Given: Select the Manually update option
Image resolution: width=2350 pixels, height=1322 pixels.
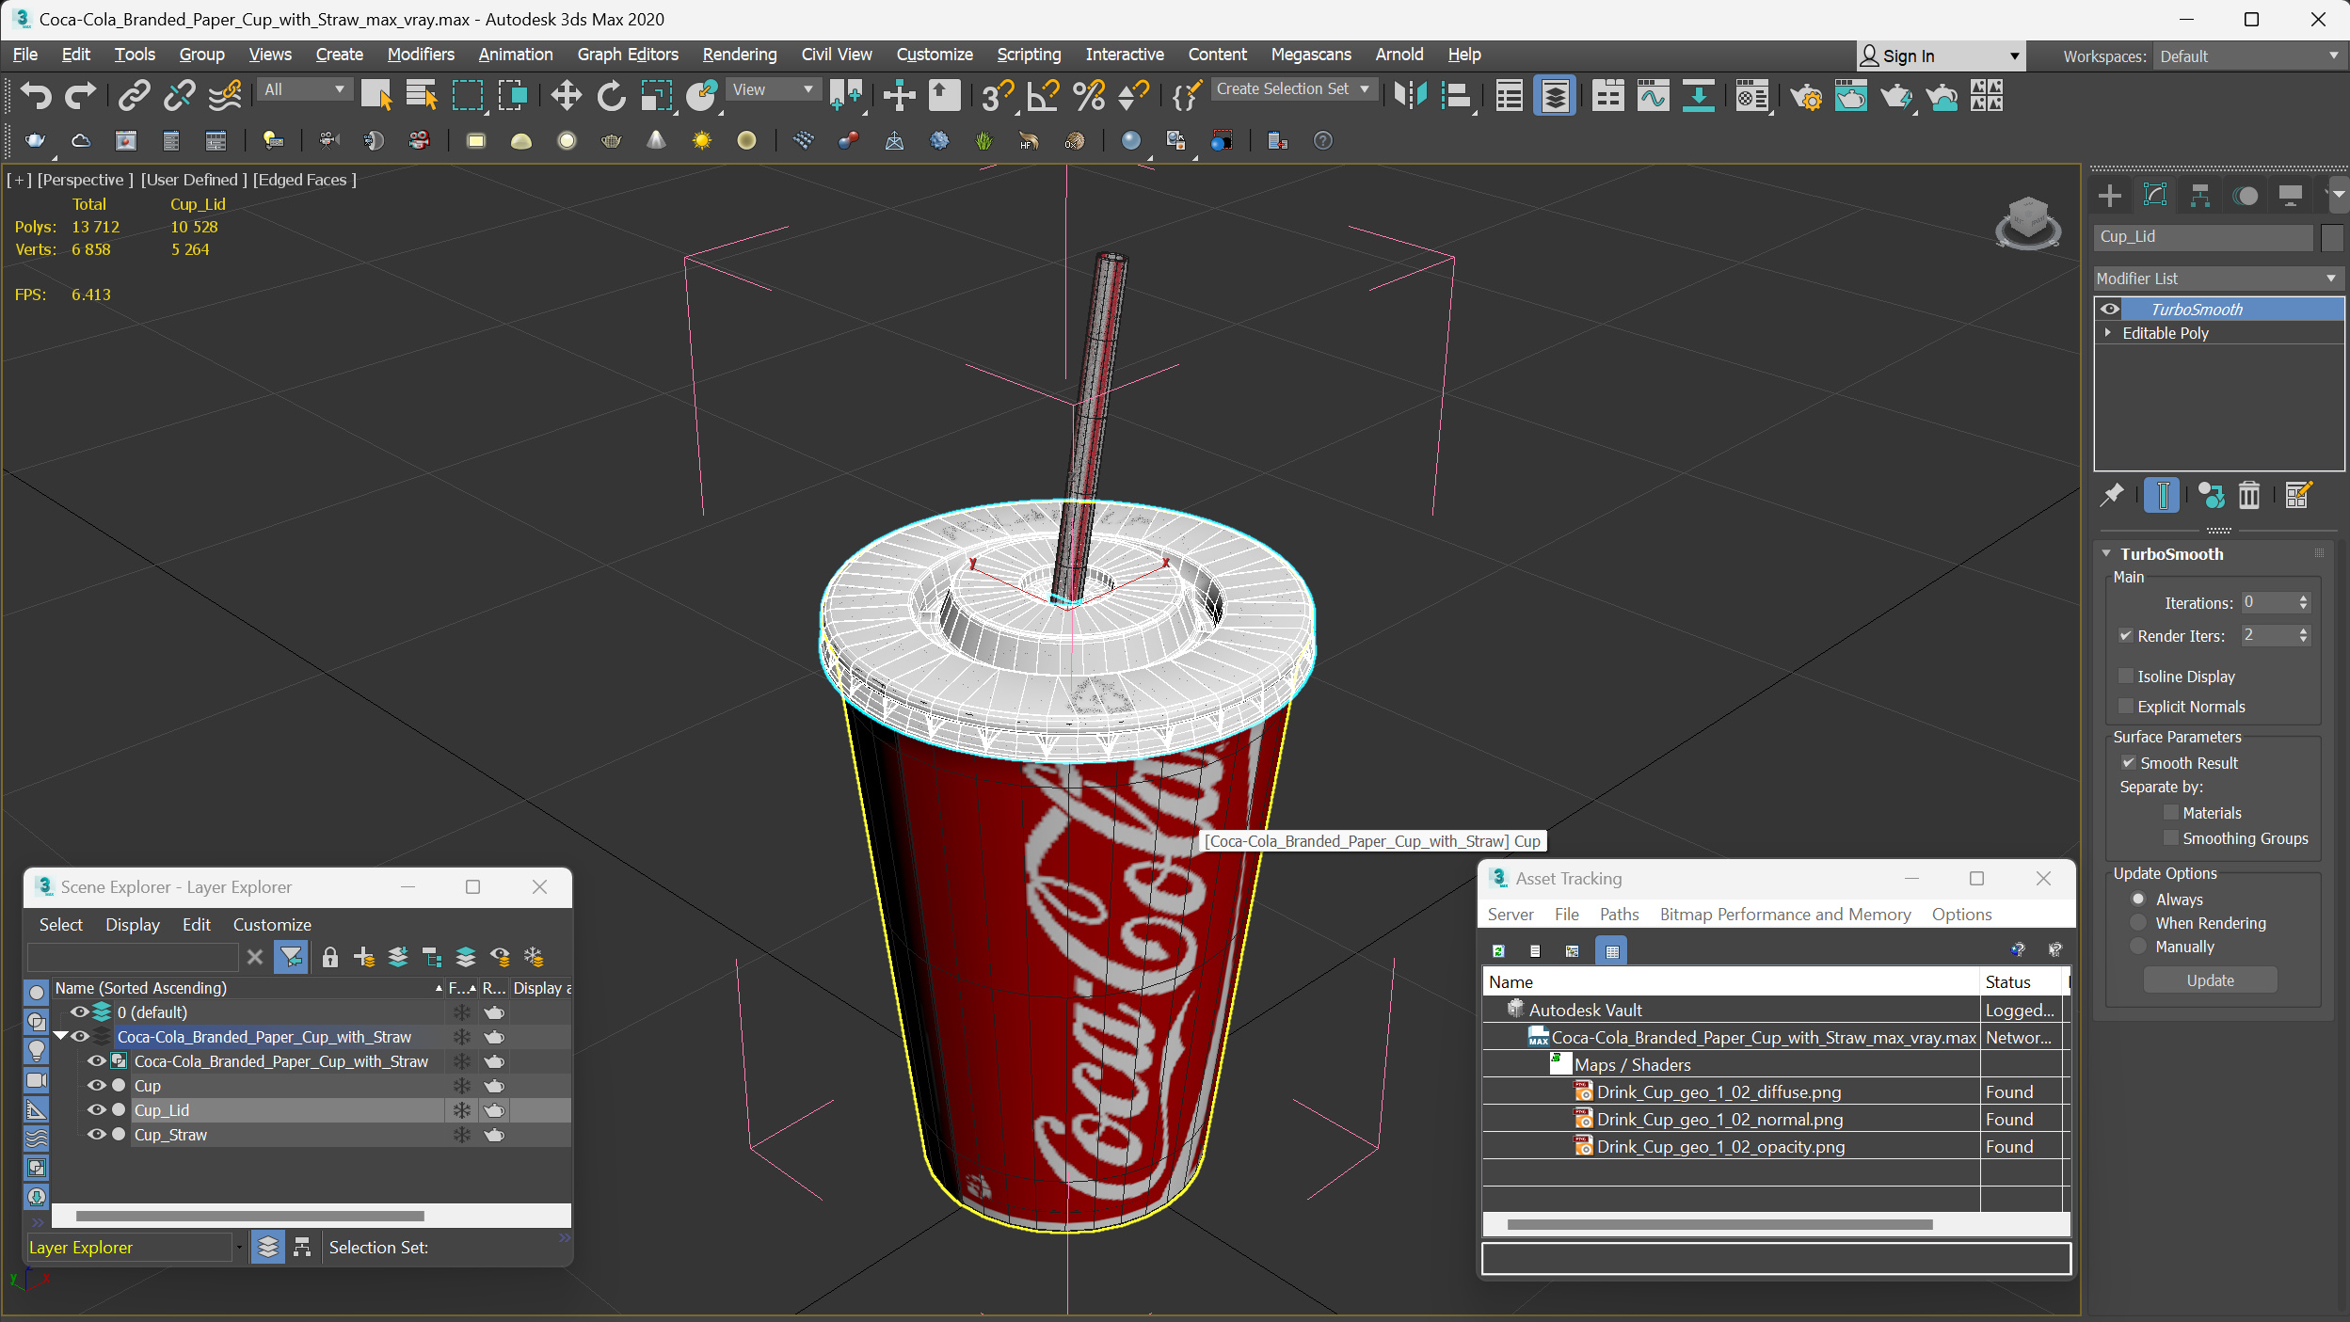Looking at the screenshot, I should [2138, 946].
